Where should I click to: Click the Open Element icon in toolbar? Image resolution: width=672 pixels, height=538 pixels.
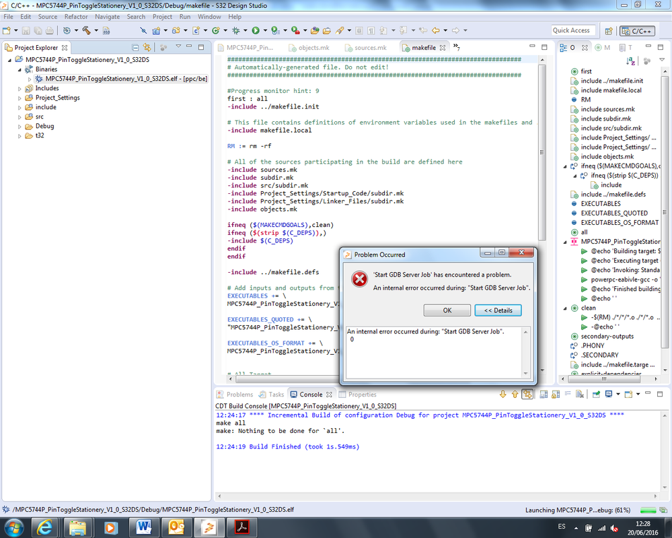[315, 30]
